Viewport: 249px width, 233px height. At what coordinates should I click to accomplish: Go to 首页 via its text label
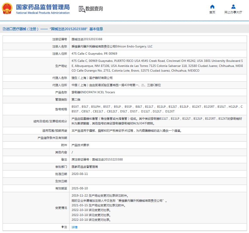[212, 13]
